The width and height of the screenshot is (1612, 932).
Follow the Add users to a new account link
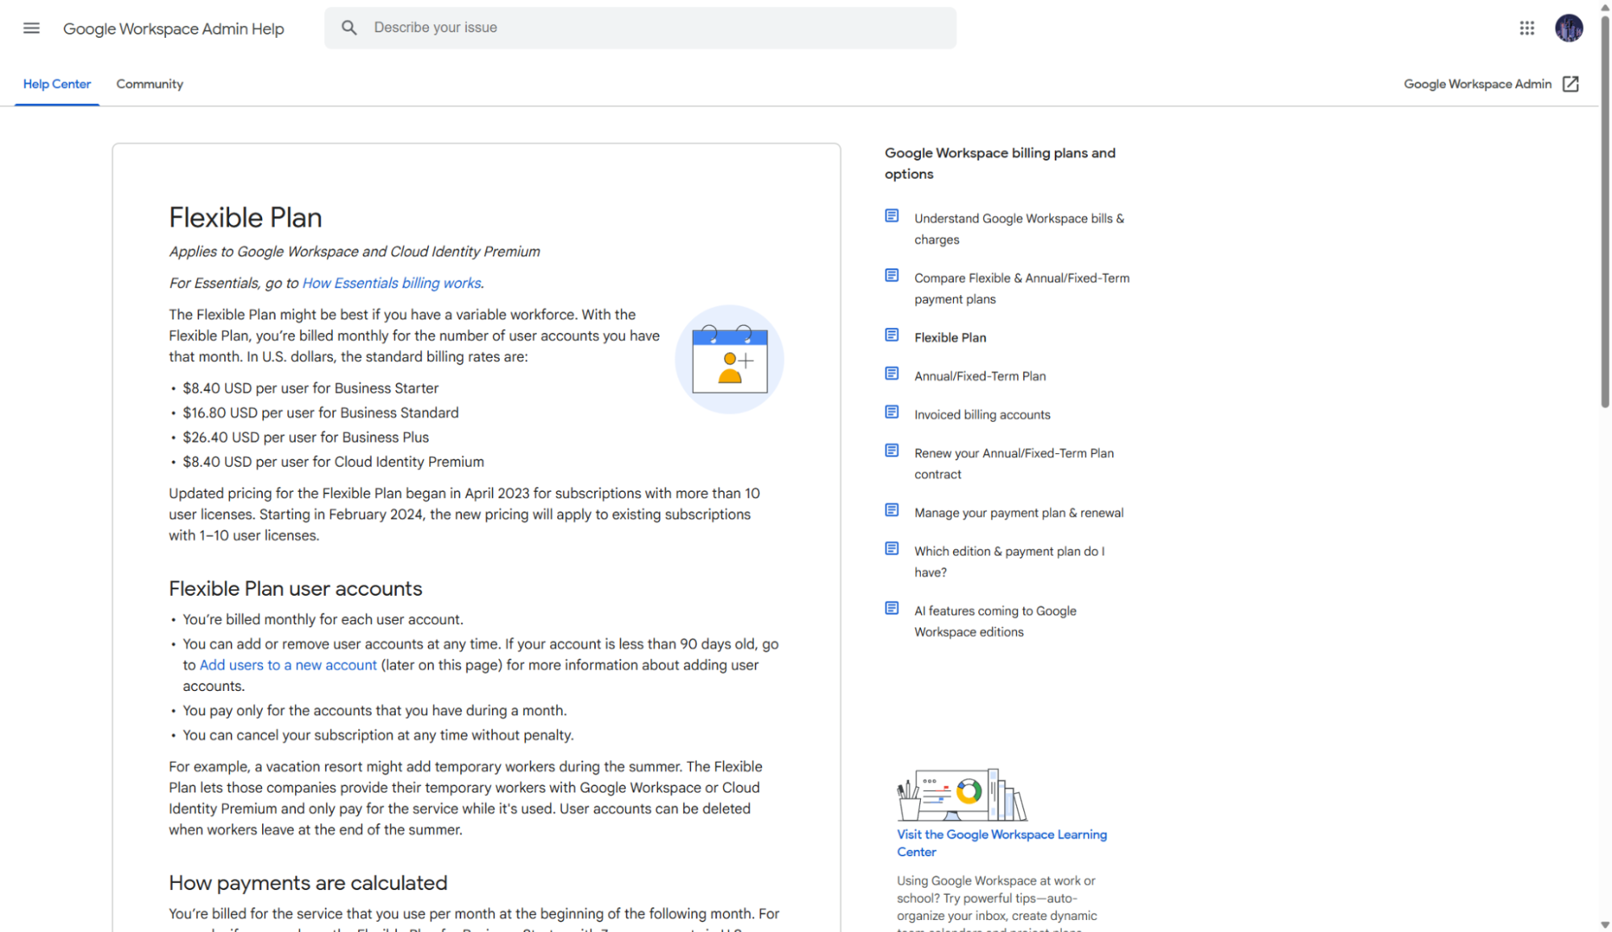click(287, 664)
